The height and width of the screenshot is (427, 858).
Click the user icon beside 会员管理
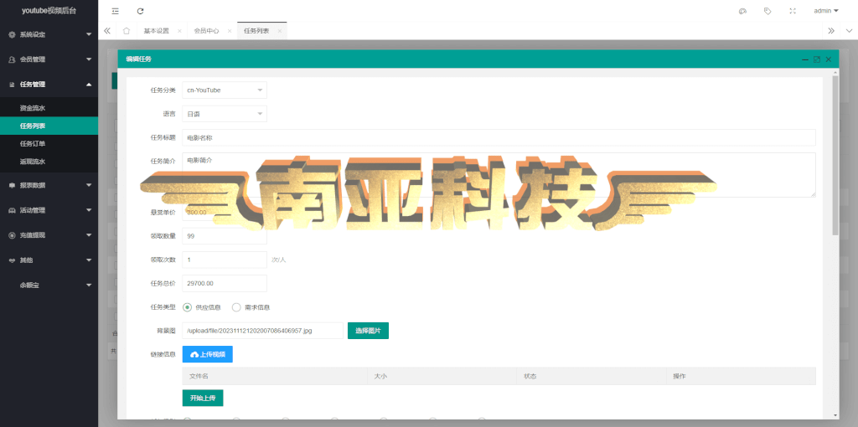[12, 59]
